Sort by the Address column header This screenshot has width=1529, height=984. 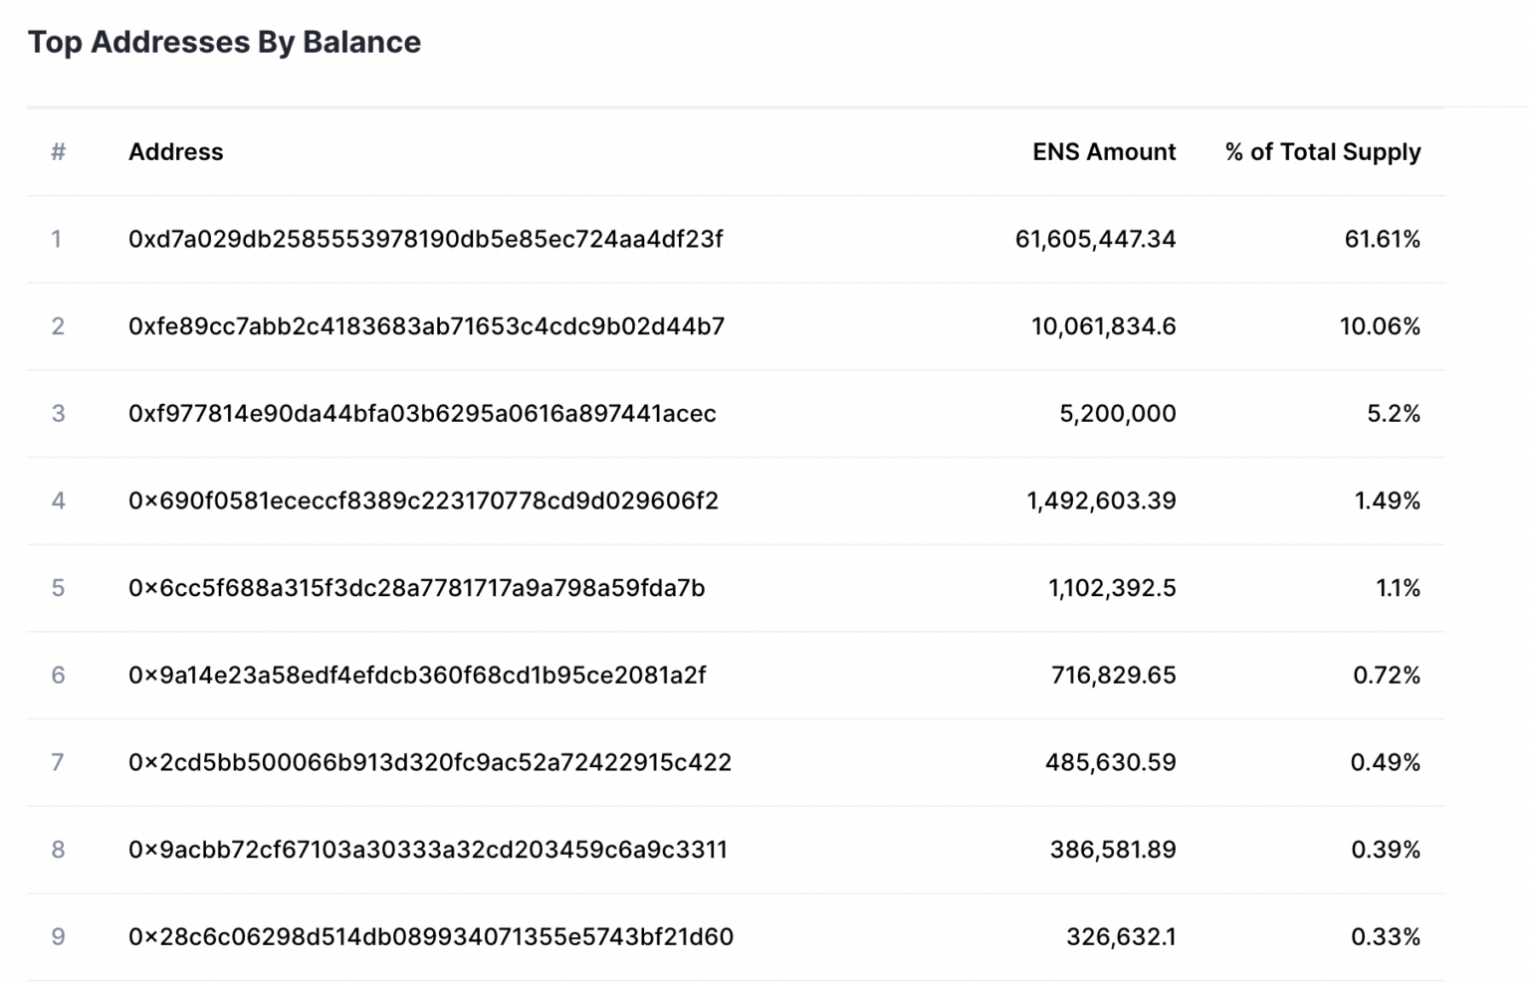coord(175,152)
